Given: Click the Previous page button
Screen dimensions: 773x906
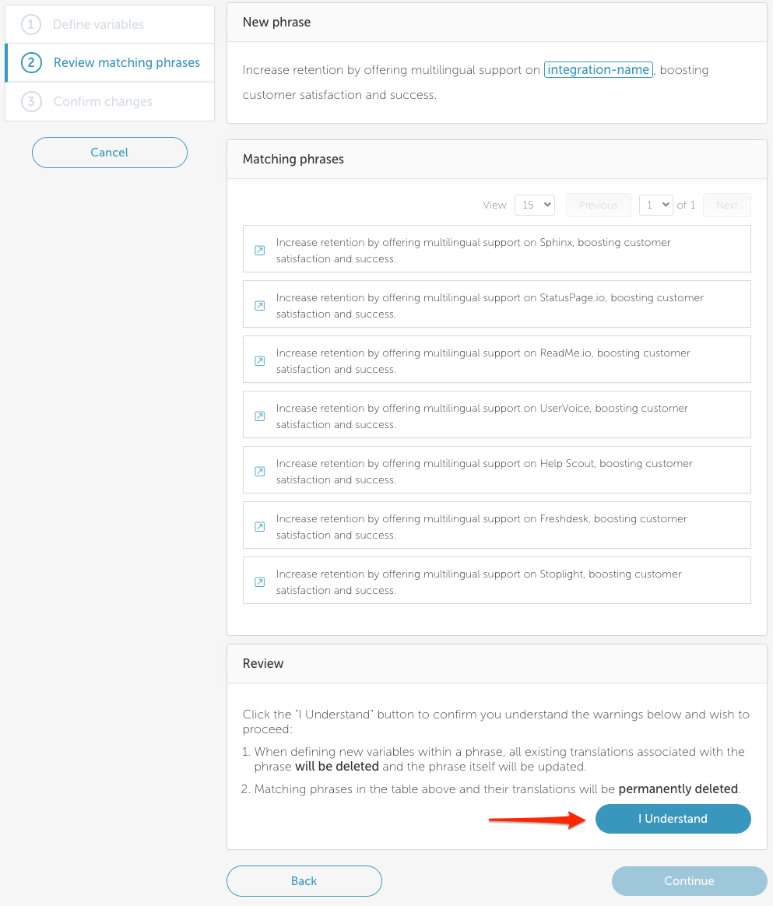Looking at the screenshot, I should pos(599,205).
